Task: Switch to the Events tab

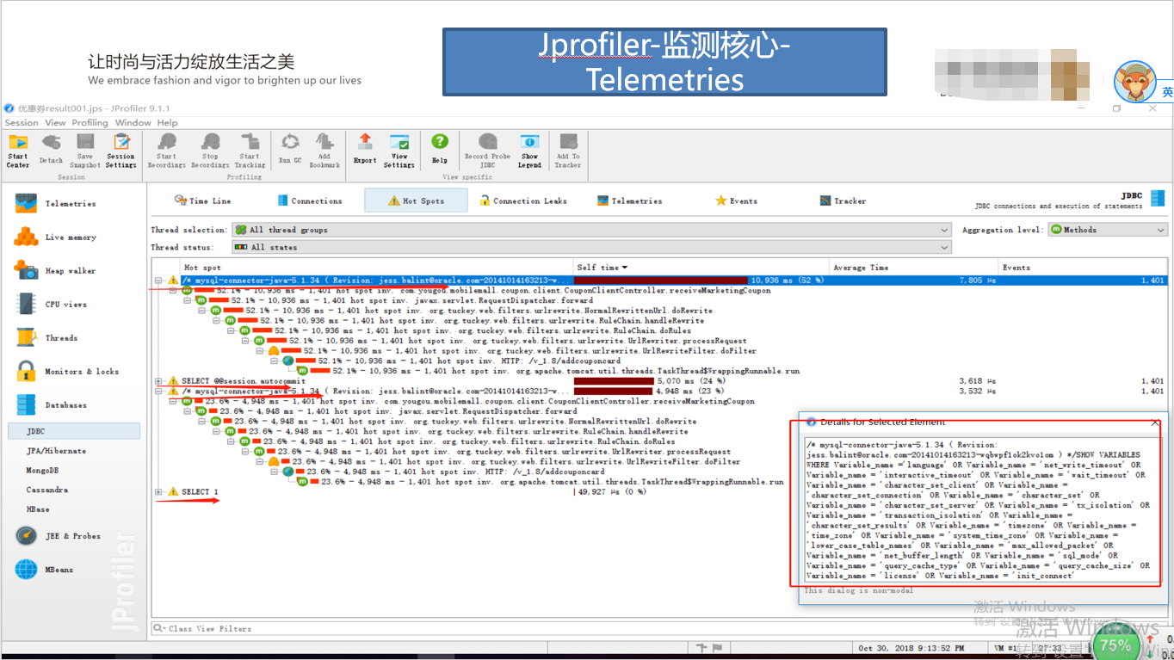Action: (736, 200)
